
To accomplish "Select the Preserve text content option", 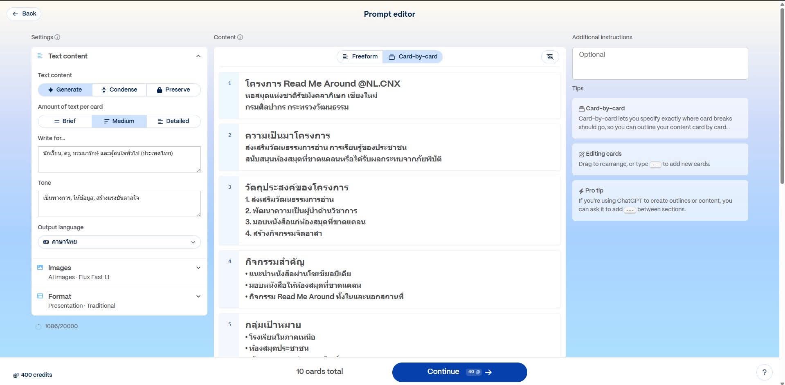I will pyautogui.click(x=173, y=90).
